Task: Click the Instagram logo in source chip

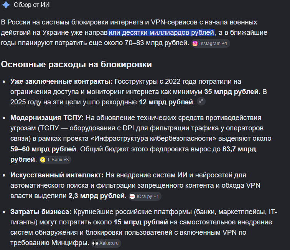Action: pyautogui.click(x=195, y=44)
